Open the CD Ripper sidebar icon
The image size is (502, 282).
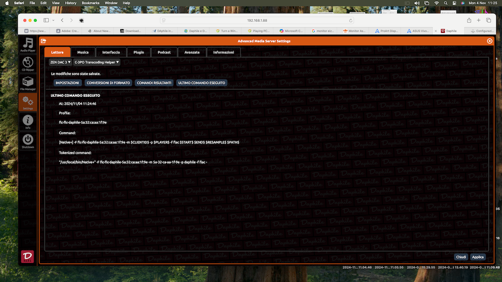click(x=28, y=64)
